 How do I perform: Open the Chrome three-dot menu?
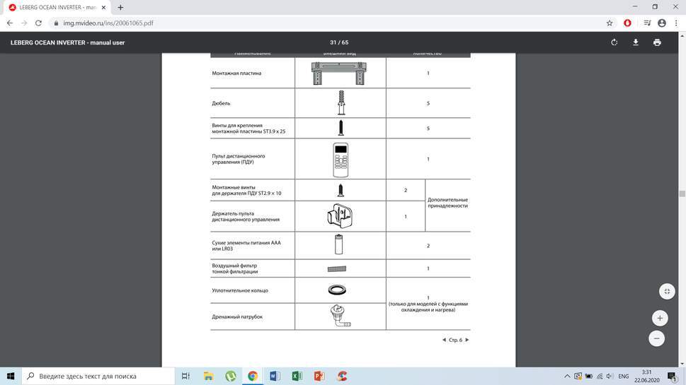click(x=676, y=23)
